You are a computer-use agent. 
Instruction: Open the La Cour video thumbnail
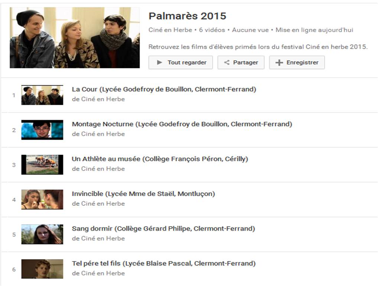click(x=42, y=95)
